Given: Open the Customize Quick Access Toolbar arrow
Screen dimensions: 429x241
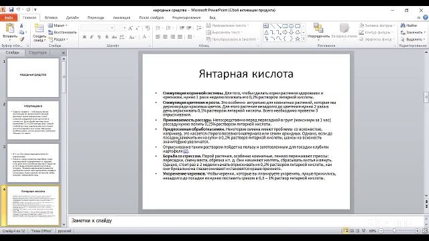Looking at the screenshot, I should (35, 10).
